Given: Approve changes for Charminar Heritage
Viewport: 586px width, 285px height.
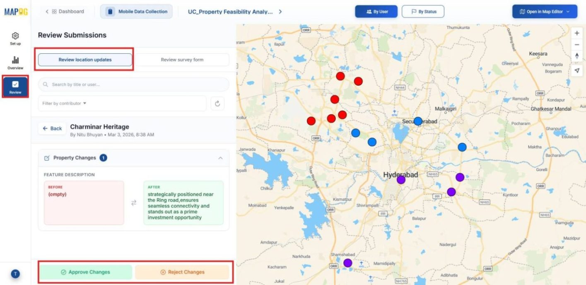Looking at the screenshot, I should (86, 272).
